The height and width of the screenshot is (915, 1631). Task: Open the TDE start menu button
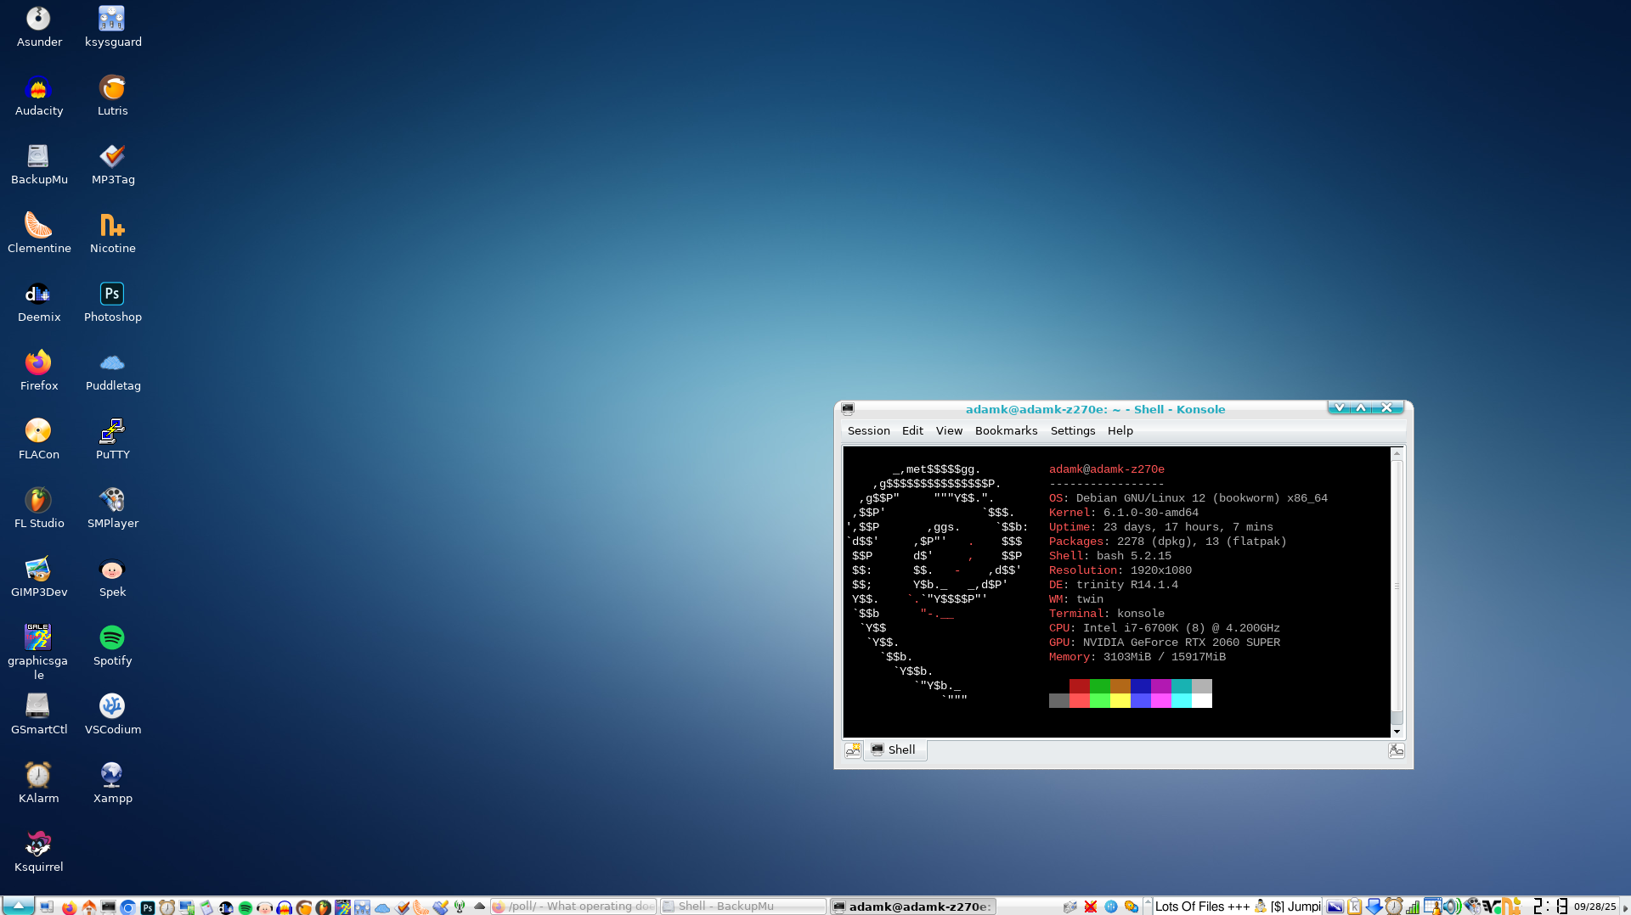coord(18,907)
